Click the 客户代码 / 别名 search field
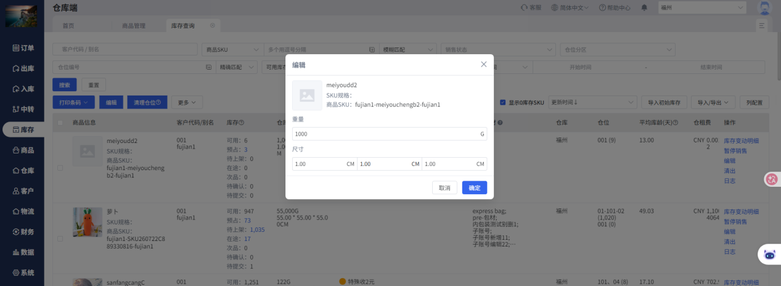The image size is (781, 286). point(125,49)
